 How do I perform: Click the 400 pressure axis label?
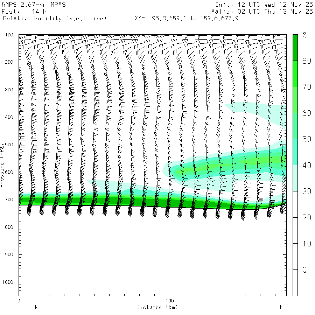[9, 117]
